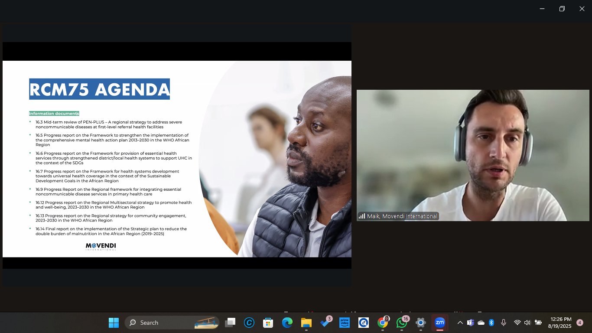This screenshot has height=333, width=592.
Task: Open the Windows Start menu
Action: click(x=114, y=323)
